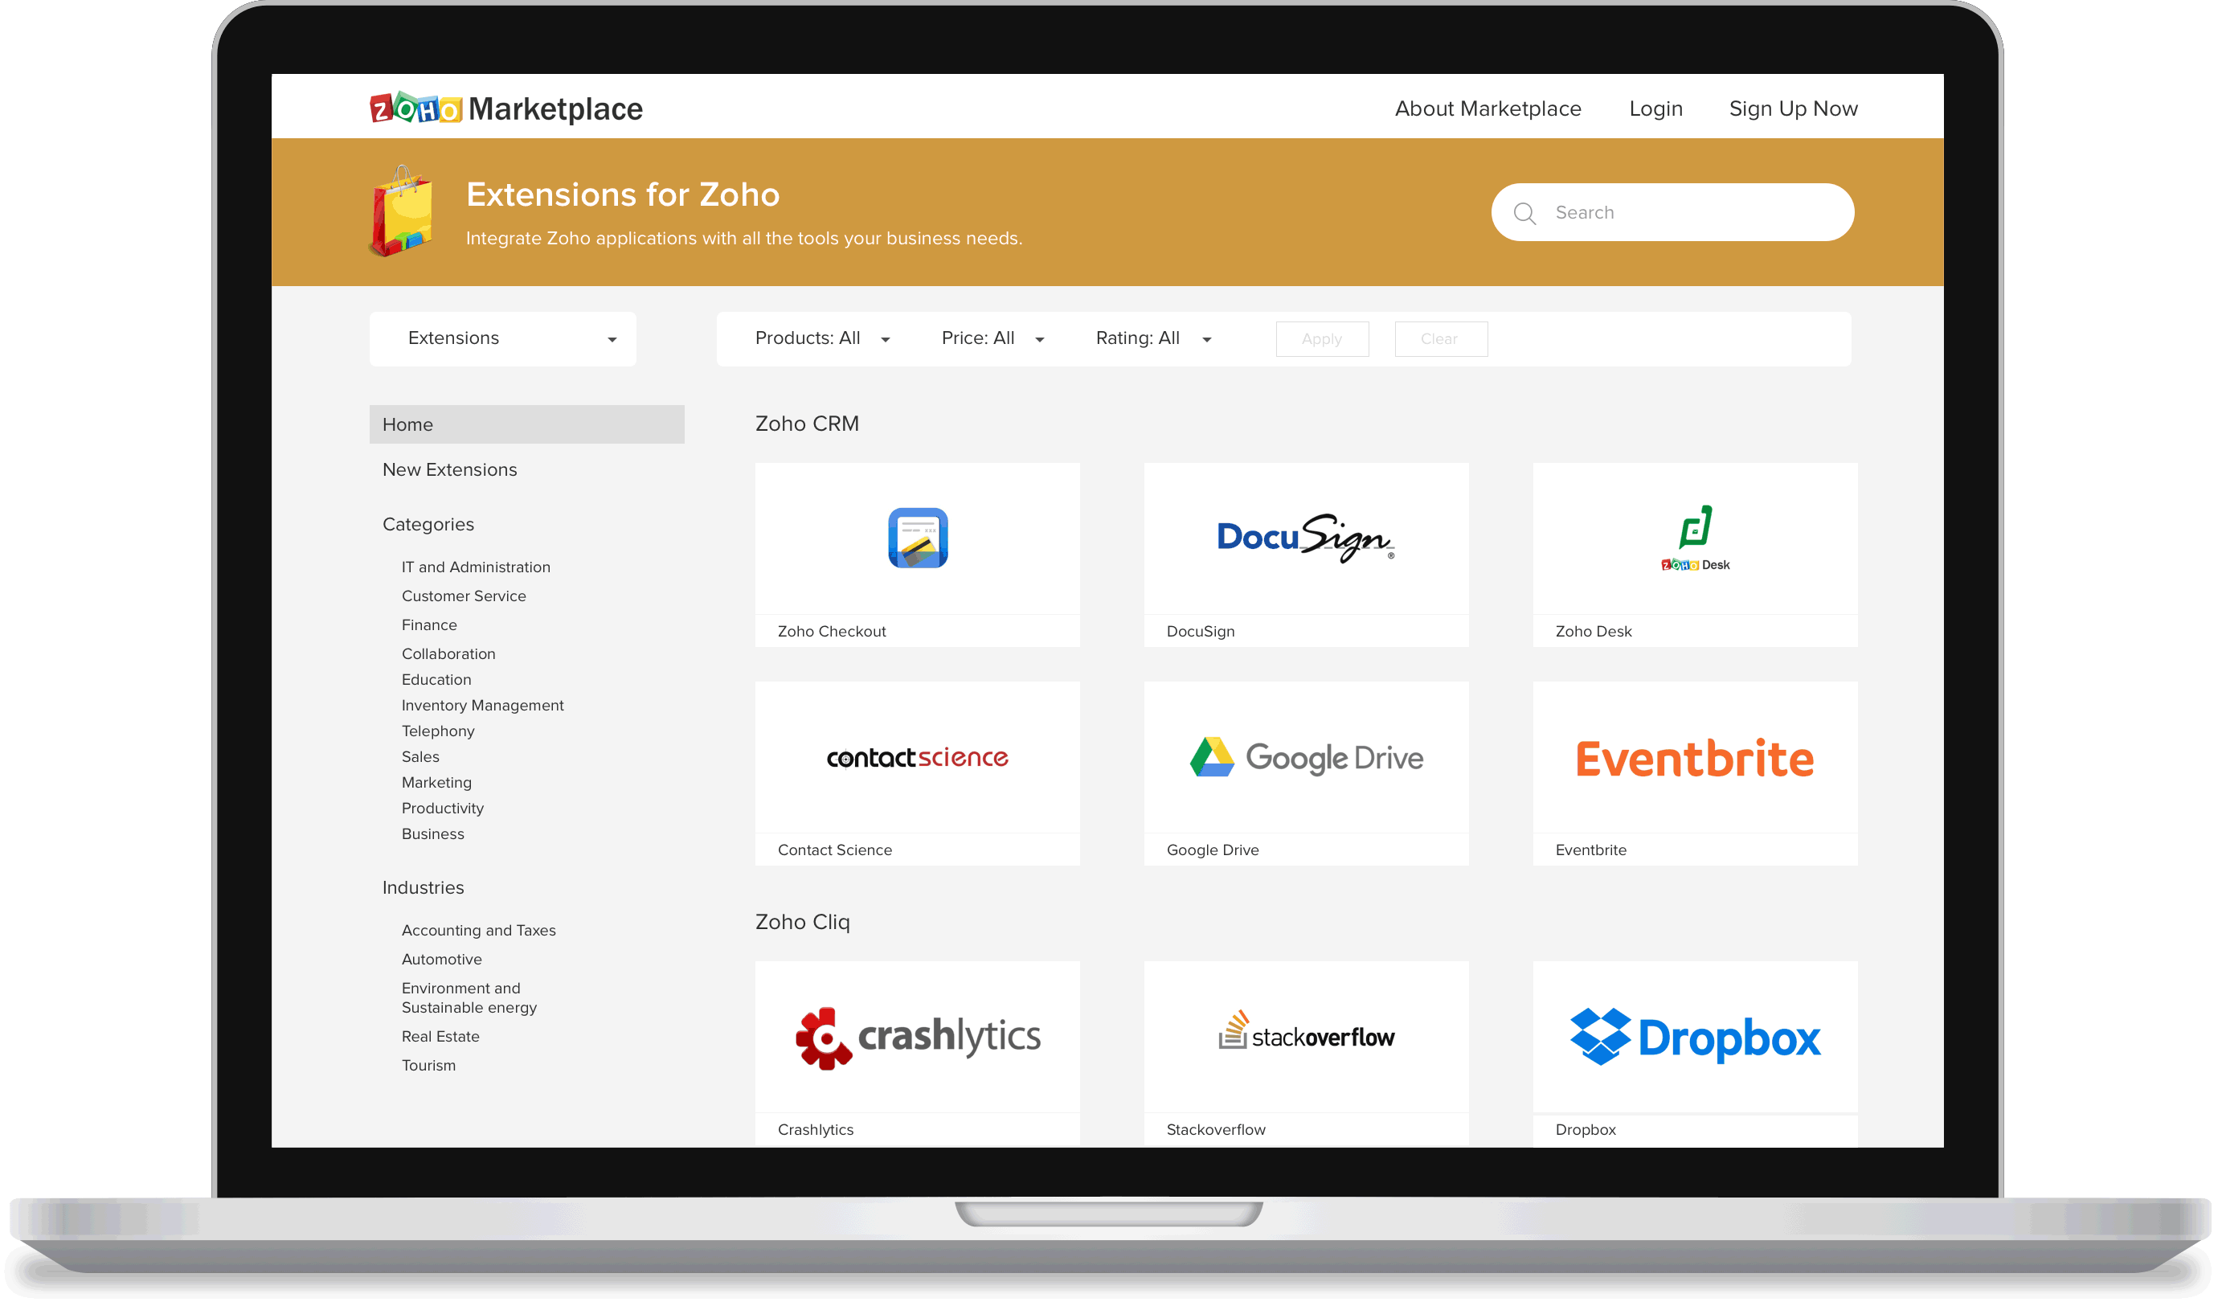This screenshot has width=2218, height=1302.
Task: Open the Eventbrite logo tile
Action: [1693, 758]
